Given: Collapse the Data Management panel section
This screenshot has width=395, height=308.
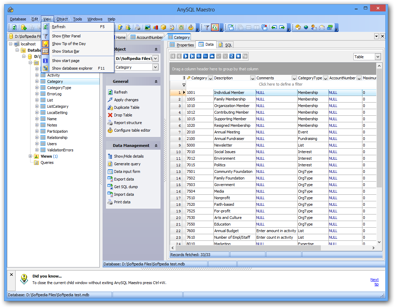Looking at the screenshot, I should click(156, 146).
